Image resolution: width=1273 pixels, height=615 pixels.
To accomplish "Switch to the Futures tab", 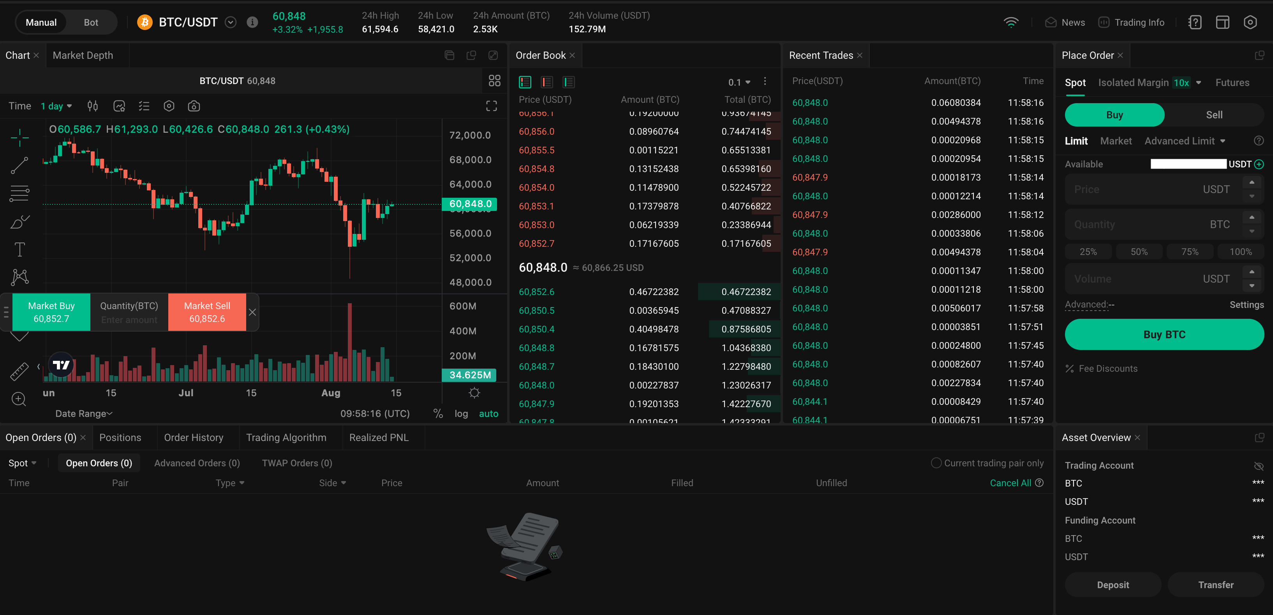I will 1232,83.
